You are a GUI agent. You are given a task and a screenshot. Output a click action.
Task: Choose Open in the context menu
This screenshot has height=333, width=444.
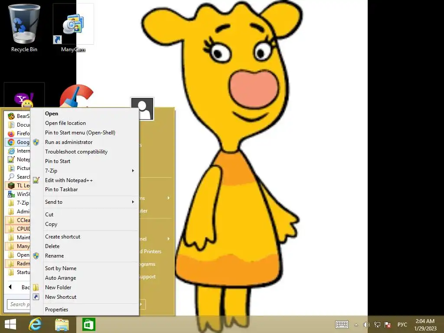[x=85, y=114]
